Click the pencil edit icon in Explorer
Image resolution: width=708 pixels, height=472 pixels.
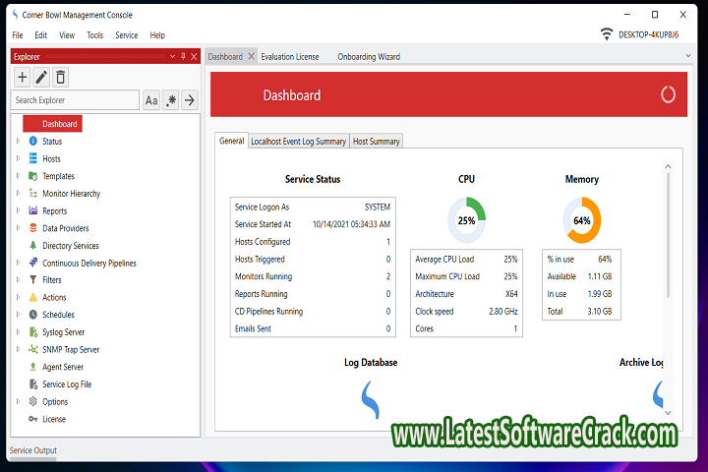[x=41, y=77]
